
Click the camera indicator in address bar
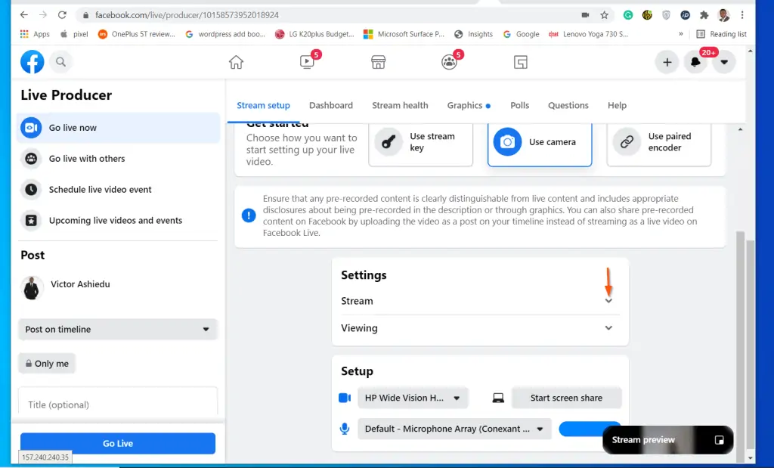point(585,15)
